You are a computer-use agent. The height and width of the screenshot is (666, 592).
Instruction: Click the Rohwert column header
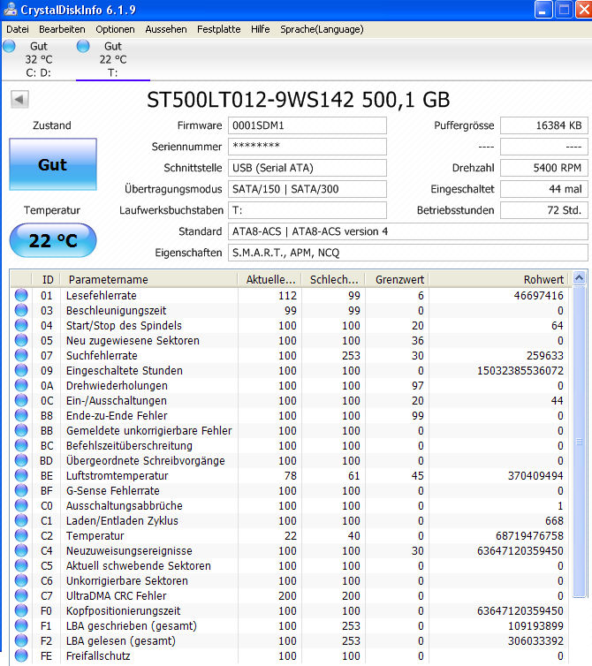click(499, 279)
